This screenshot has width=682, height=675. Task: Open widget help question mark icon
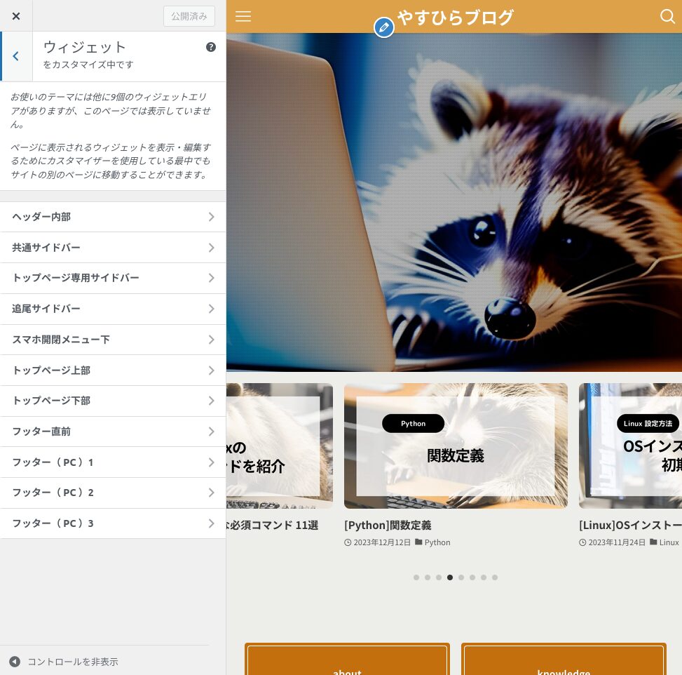click(x=211, y=47)
